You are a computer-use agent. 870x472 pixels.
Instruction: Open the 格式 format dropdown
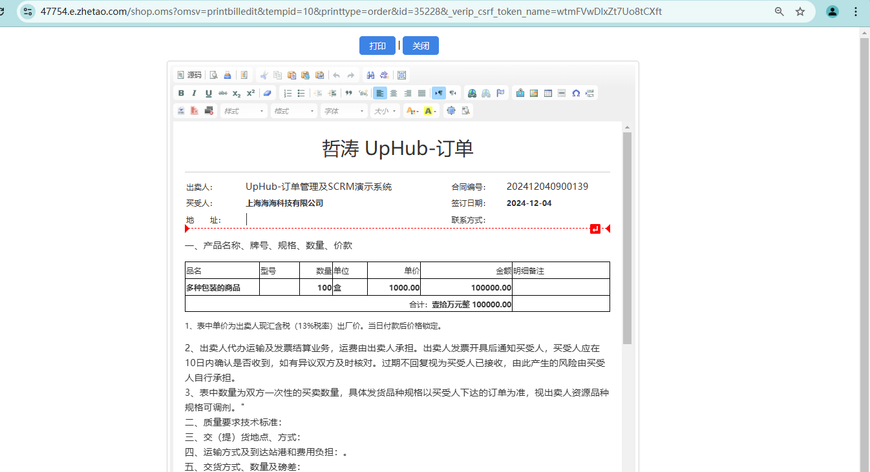293,111
